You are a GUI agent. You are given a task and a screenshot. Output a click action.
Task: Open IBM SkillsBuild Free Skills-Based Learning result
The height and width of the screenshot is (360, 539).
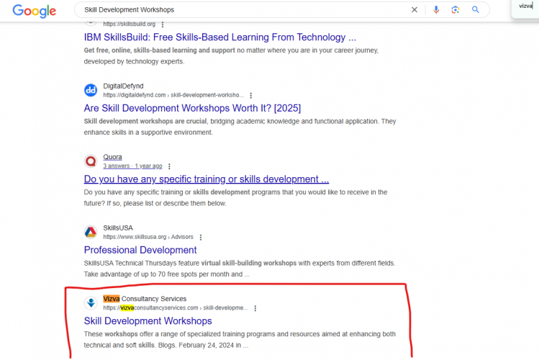point(220,37)
